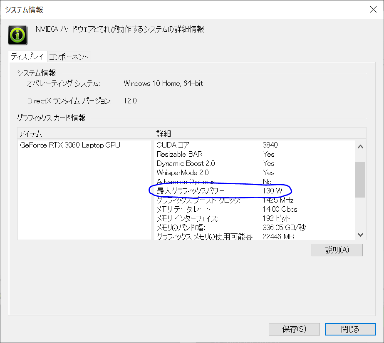Select the グラフィックス ブースト クロック row
Image resolution: width=384 pixels, height=343 pixels.
tap(255, 200)
